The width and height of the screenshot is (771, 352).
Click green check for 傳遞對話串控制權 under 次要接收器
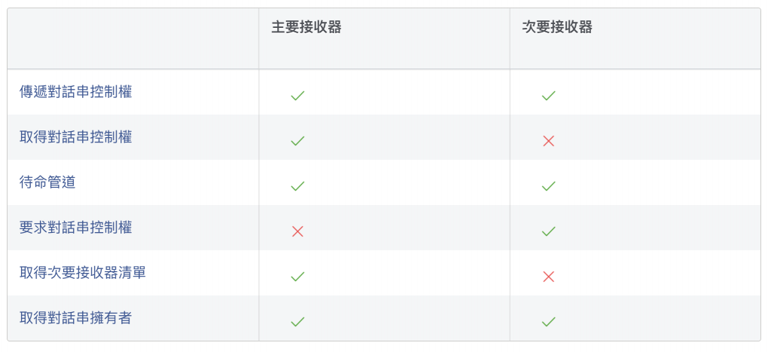(548, 96)
